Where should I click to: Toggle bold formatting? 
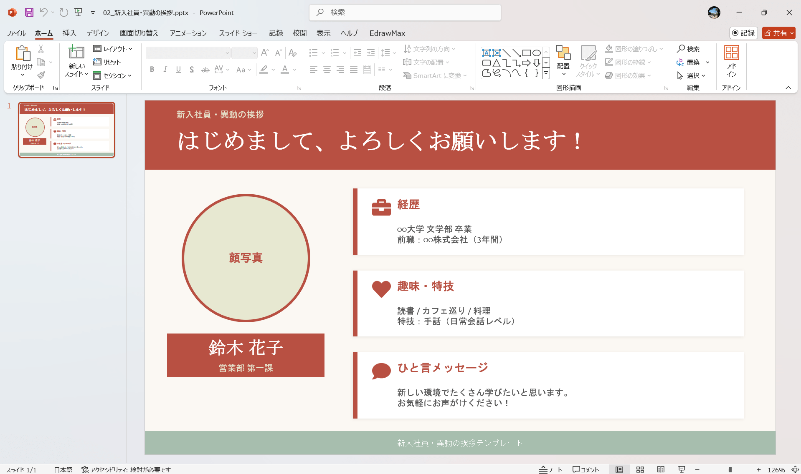pyautogui.click(x=152, y=69)
